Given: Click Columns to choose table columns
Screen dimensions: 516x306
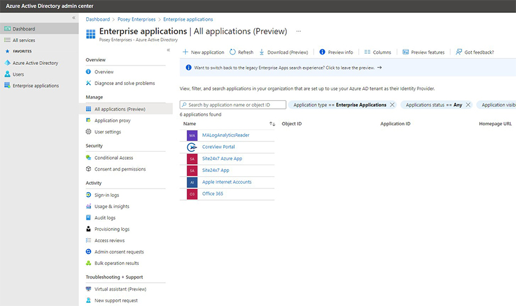Looking at the screenshot, I should (x=377, y=52).
